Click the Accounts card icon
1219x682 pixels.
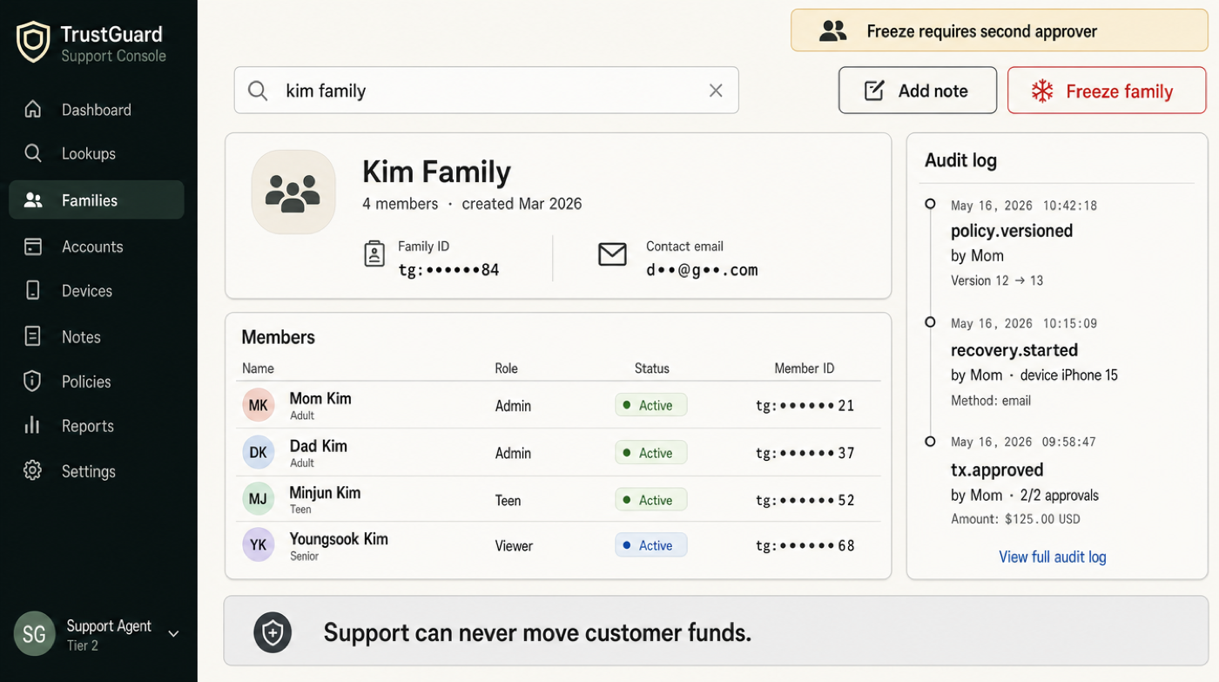tap(33, 246)
